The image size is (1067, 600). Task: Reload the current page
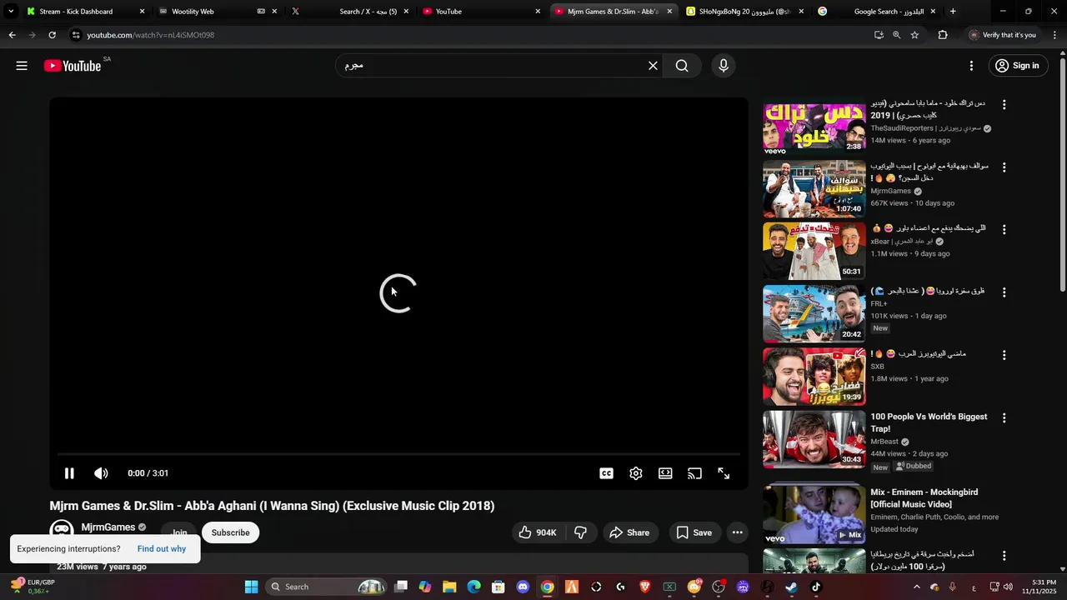52,35
